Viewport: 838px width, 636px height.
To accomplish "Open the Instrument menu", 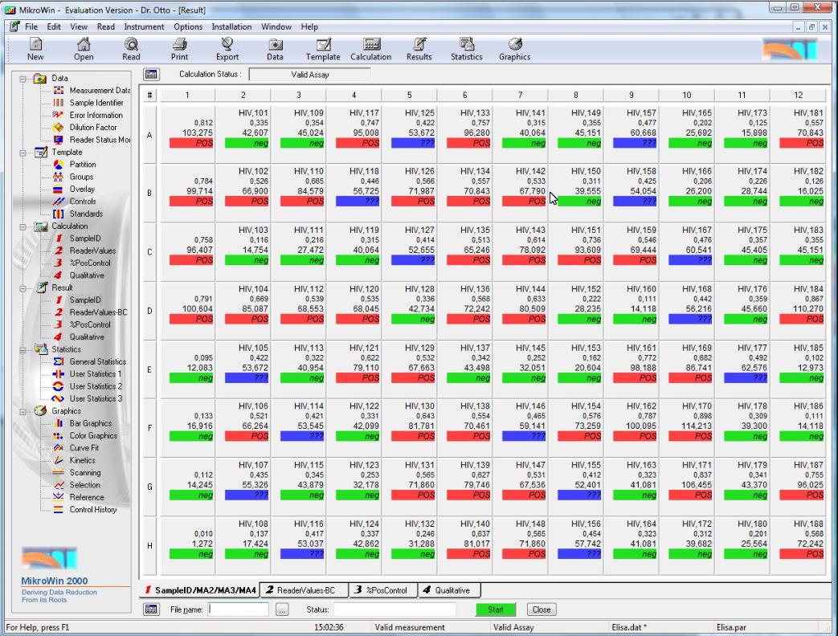I will point(144,26).
